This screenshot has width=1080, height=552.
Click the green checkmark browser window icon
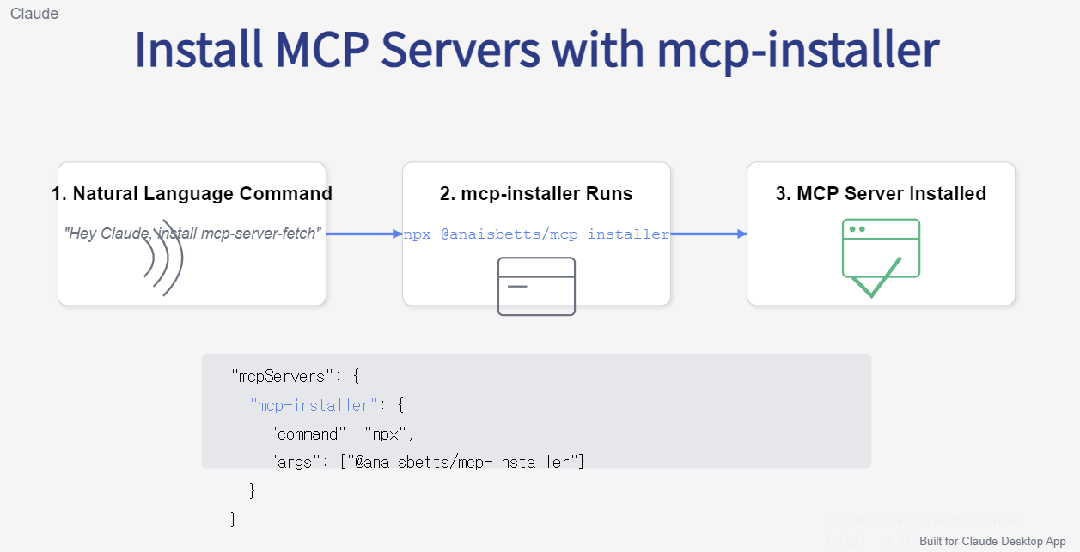coord(881,258)
